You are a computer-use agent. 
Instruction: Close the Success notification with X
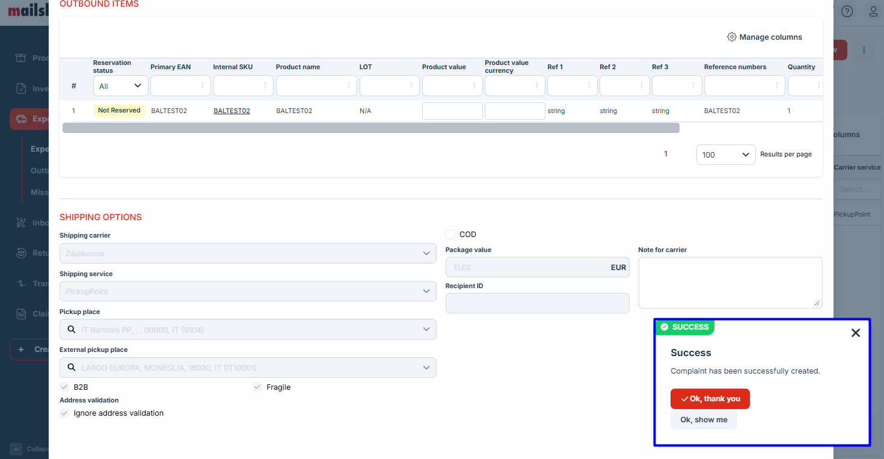pyautogui.click(x=856, y=333)
